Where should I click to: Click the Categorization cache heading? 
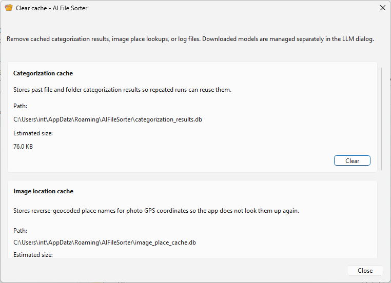43,73
